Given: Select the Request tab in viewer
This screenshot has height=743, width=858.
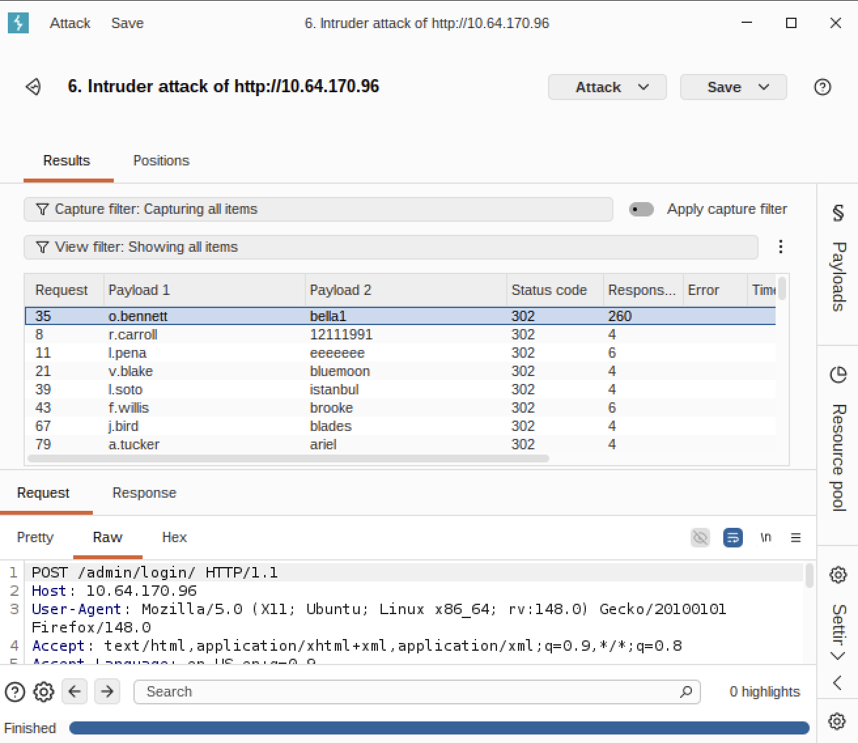Looking at the screenshot, I should pyautogui.click(x=43, y=493).
